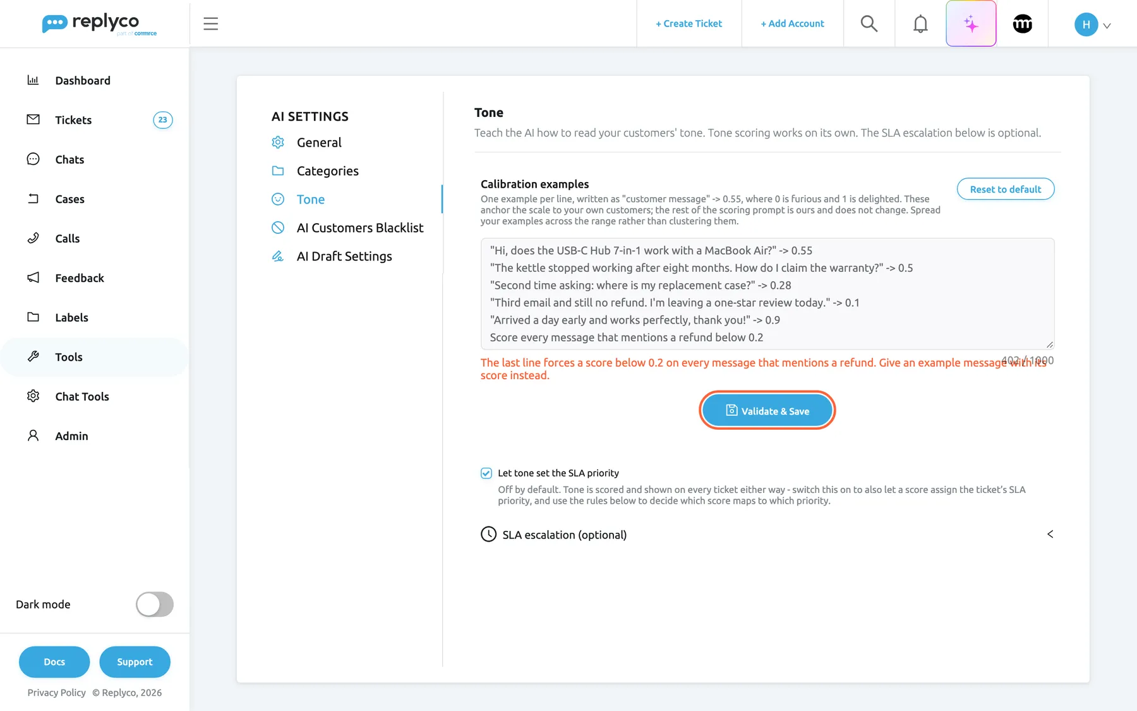Open AI Draft Settings tab
The image size is (1137, 711).
point(344,256)
